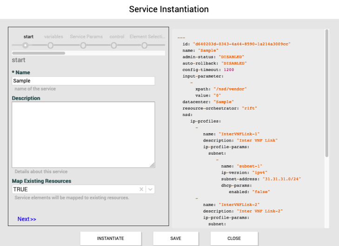Follow the Next >> link
339x246 pixels.
[27, 219]
